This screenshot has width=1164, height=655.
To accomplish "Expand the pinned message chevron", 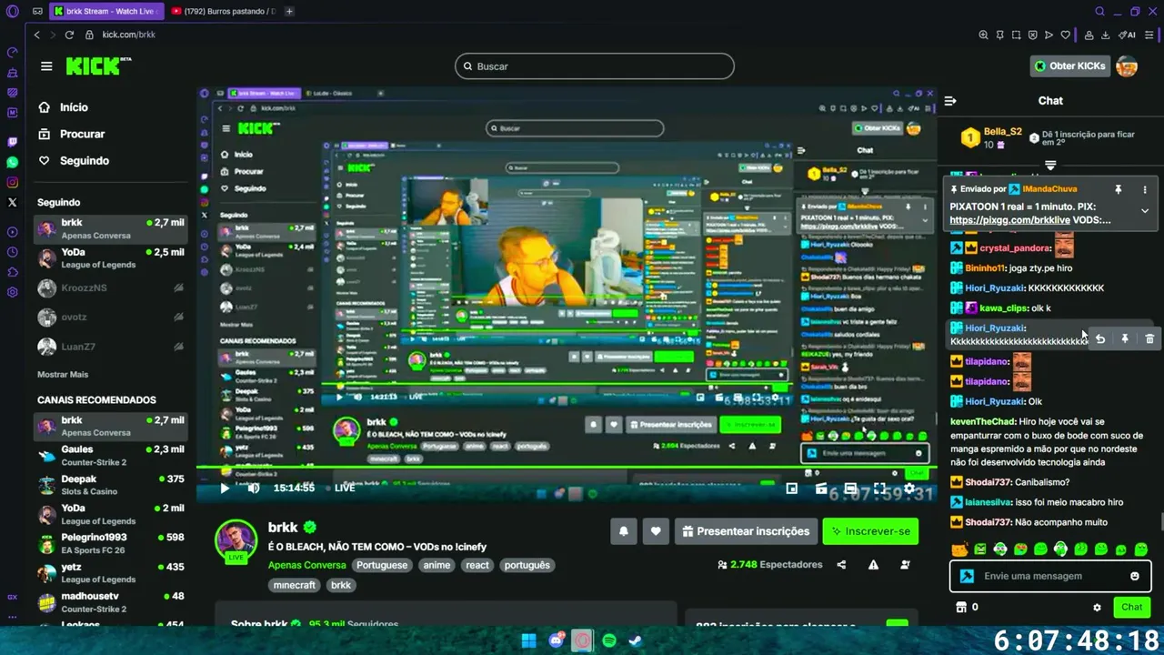I will point(1145,210).
